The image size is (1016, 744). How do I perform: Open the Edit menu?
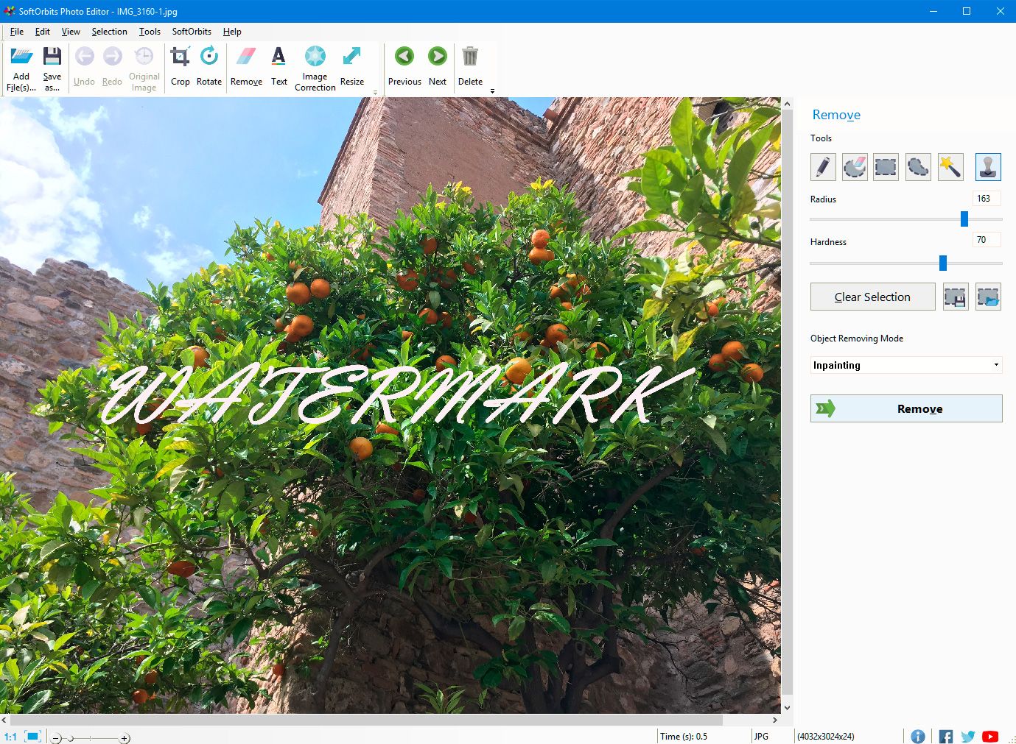pyautogui.click(x=43, y=32)
